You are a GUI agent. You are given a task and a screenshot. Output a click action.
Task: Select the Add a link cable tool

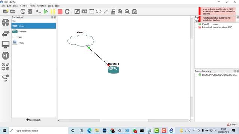(x=6, y=78)
